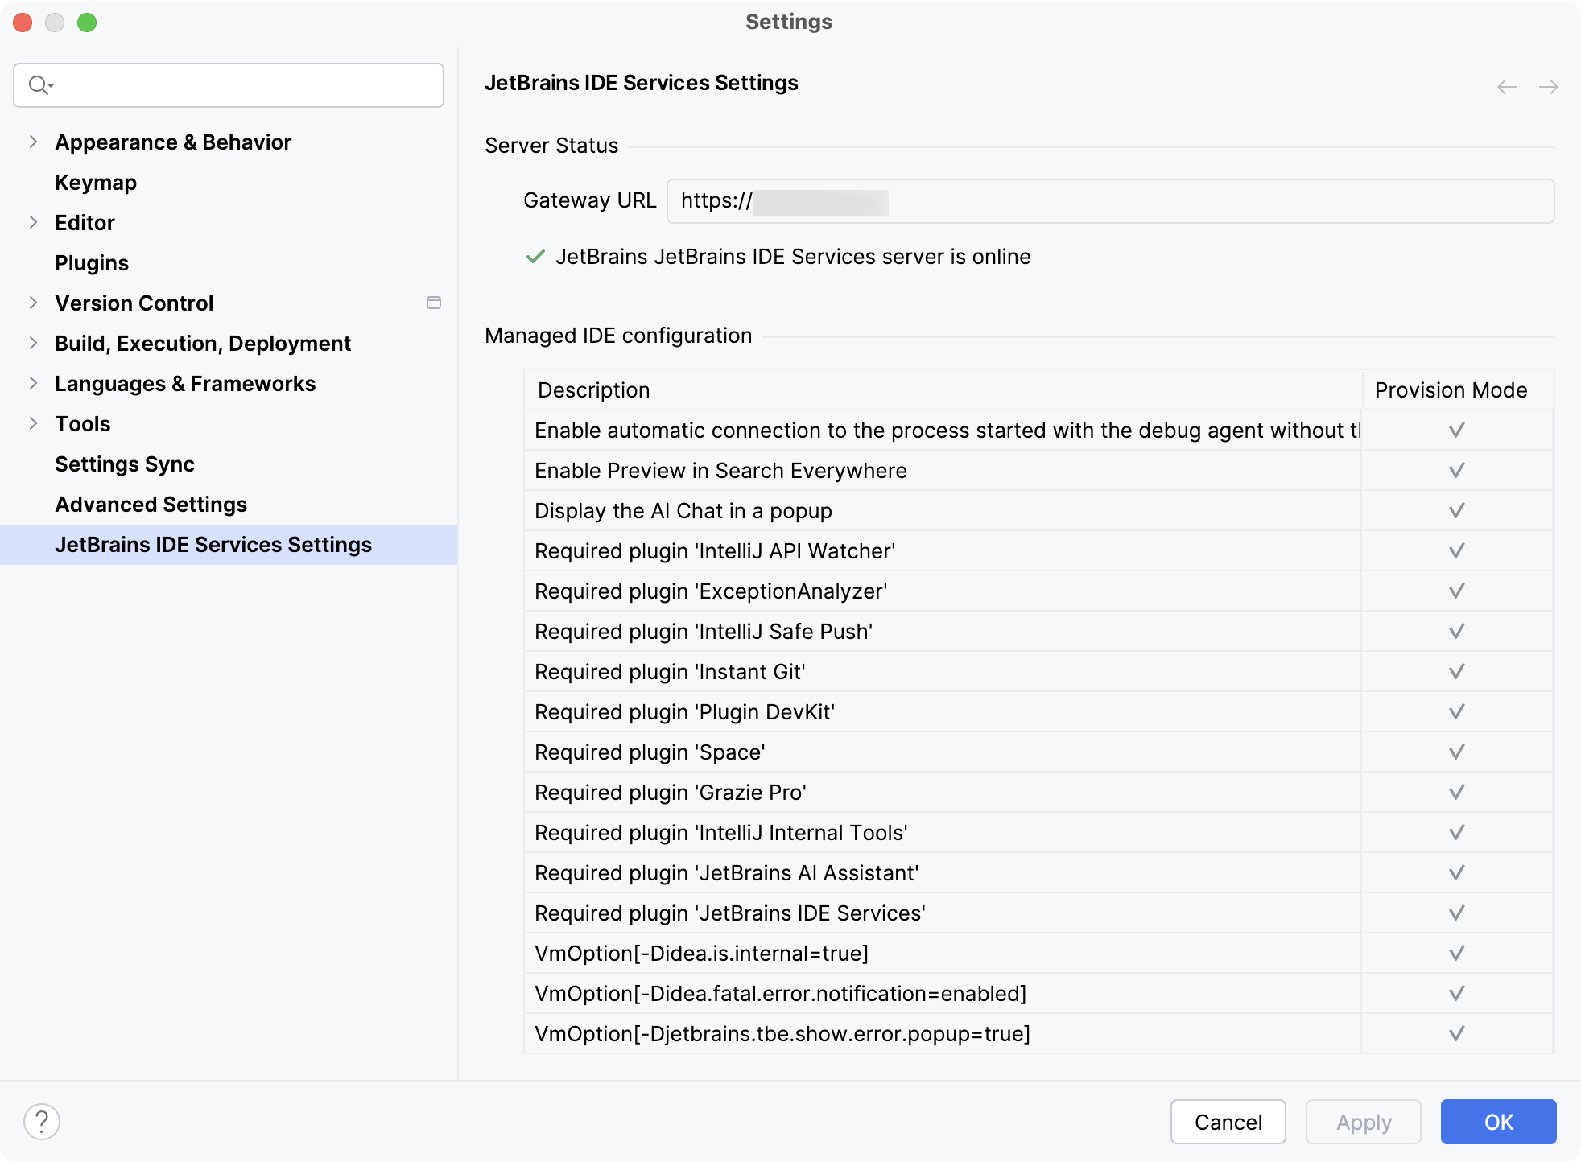
Task: Click the Provision Mode column header
Action: (x=1458, y=390)
